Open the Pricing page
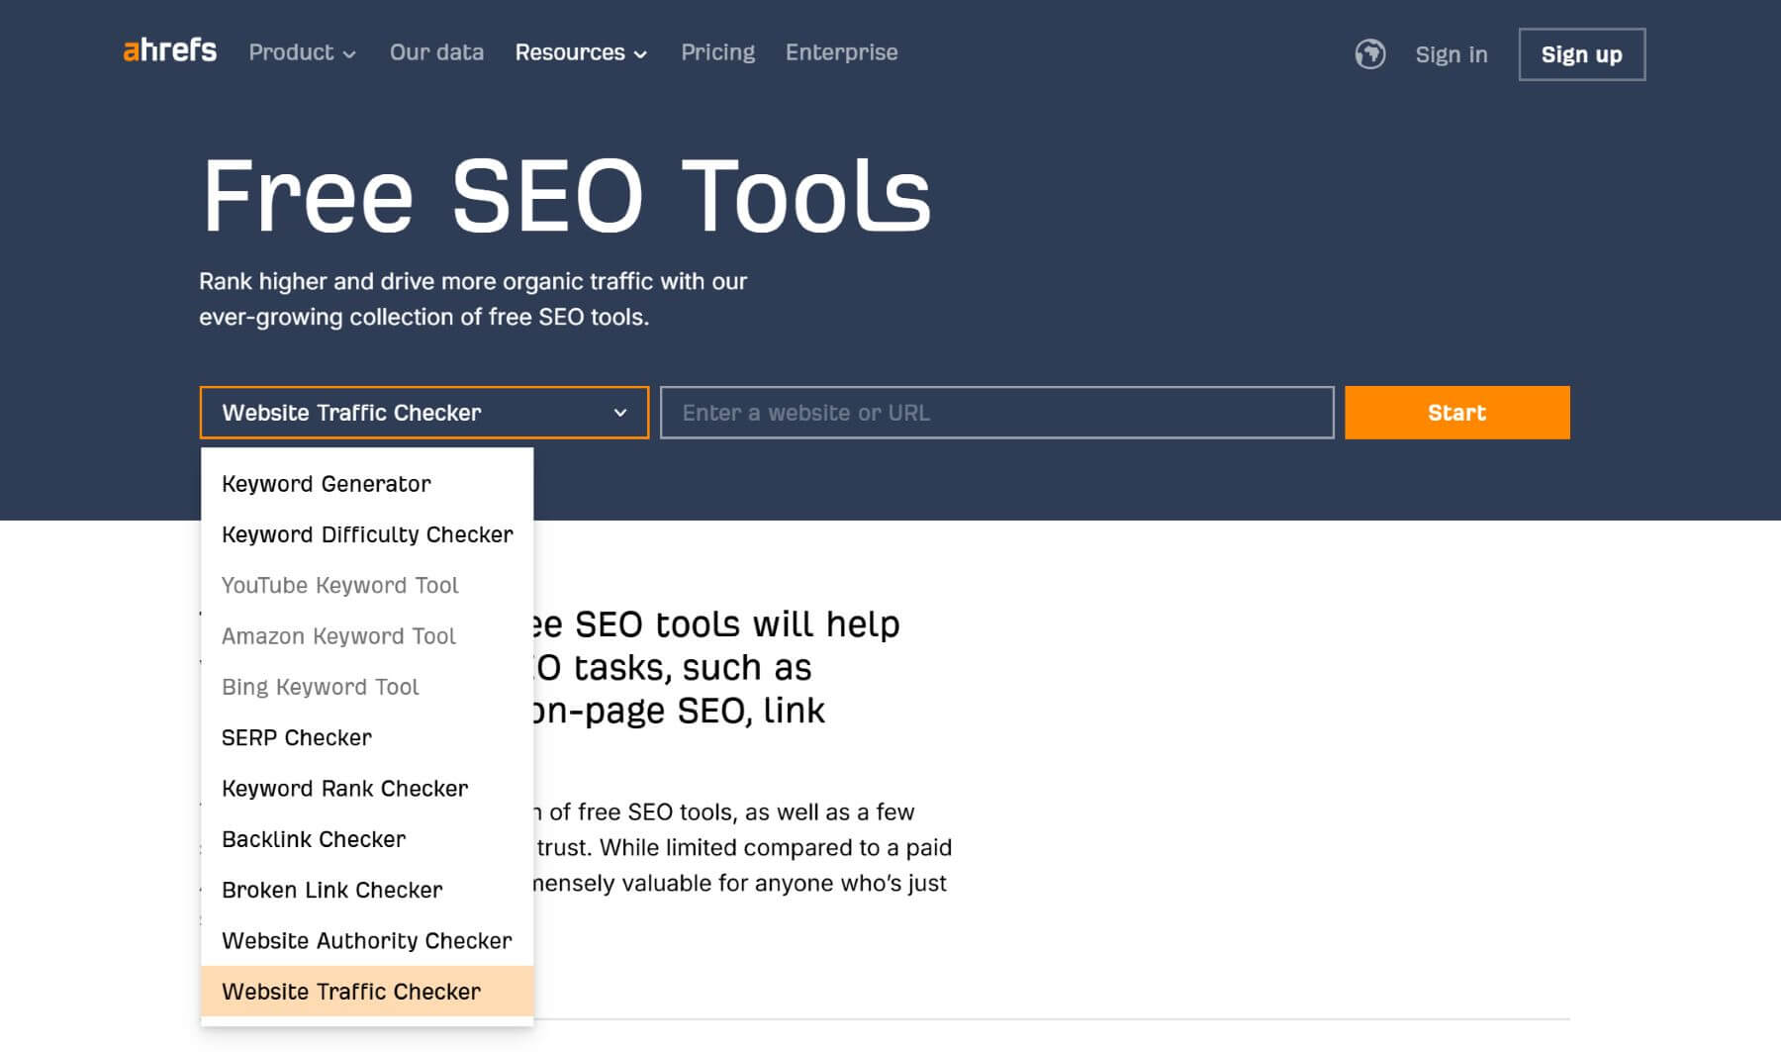This screenshot has width=1781, height=1052. coord(717,53)
